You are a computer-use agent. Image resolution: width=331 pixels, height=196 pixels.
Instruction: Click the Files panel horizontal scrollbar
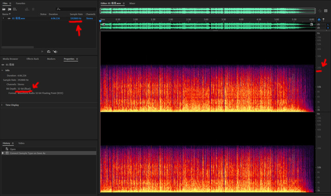click(x=18, y=47)
